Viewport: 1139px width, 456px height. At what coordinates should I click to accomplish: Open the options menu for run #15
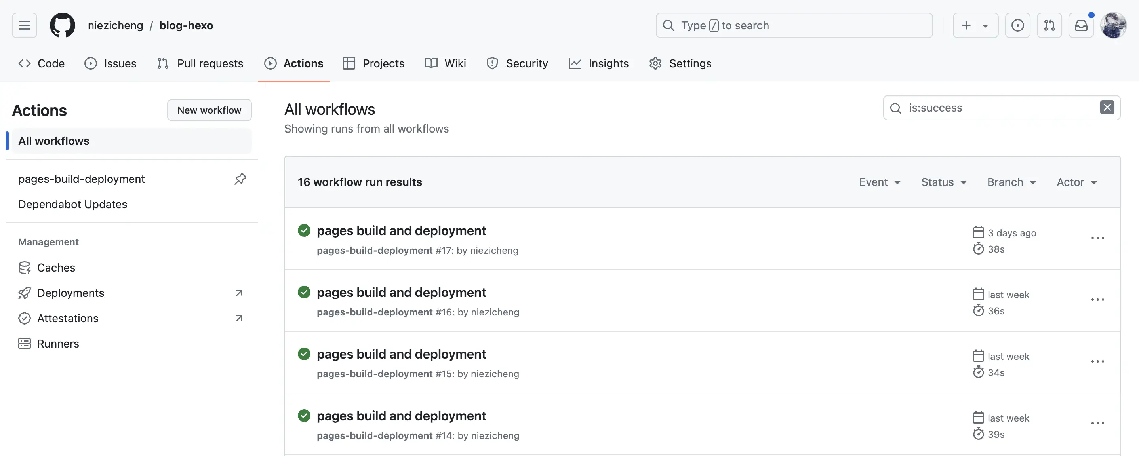point(1097,362)
